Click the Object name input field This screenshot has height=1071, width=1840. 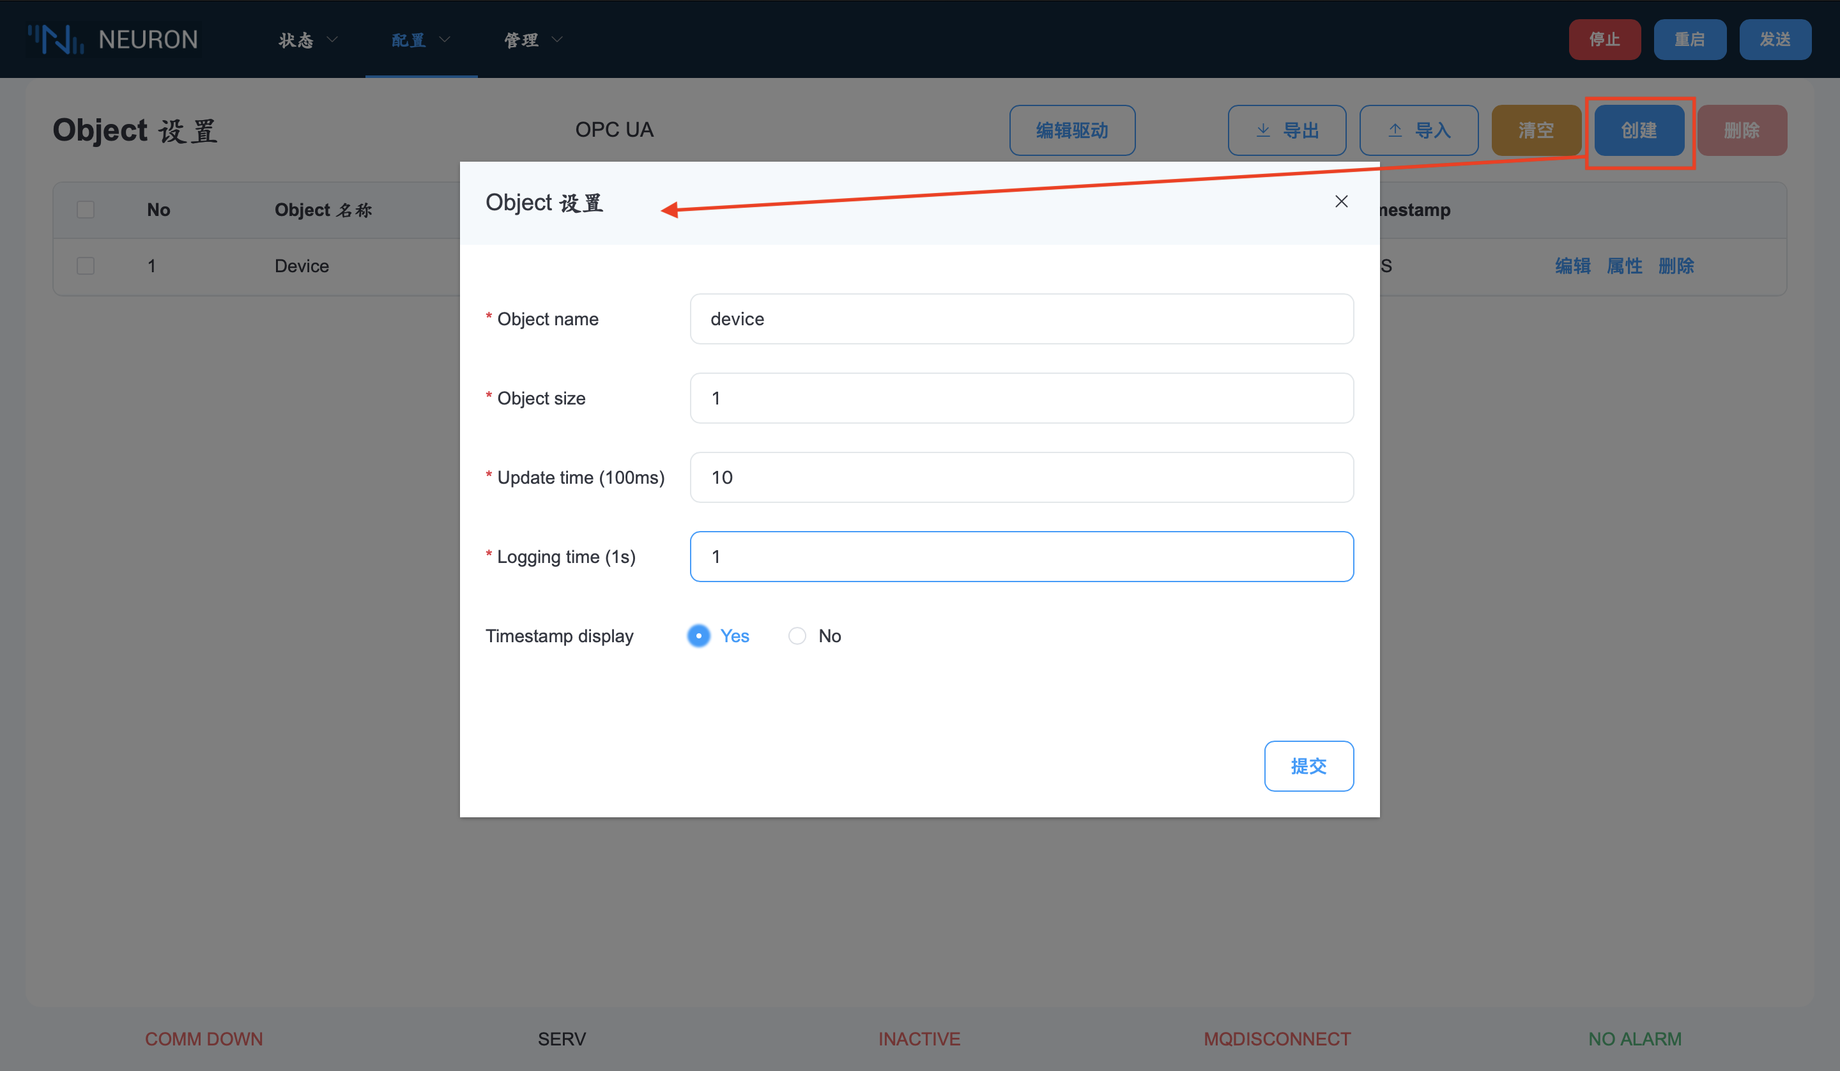tap(1022, 320)
